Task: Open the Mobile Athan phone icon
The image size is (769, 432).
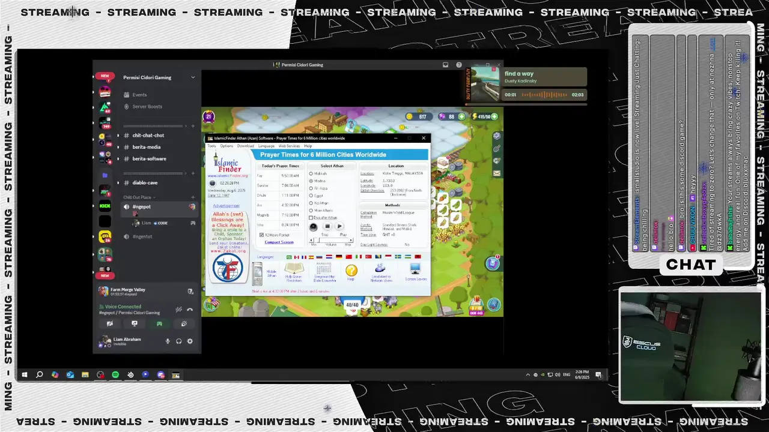Action: [257, 274]
